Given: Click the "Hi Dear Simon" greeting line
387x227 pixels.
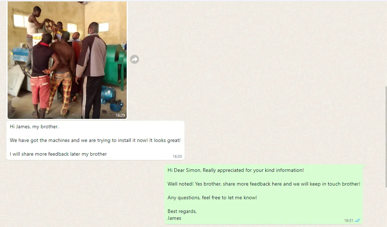Looking at the screenshot, I should coord(235,170).
